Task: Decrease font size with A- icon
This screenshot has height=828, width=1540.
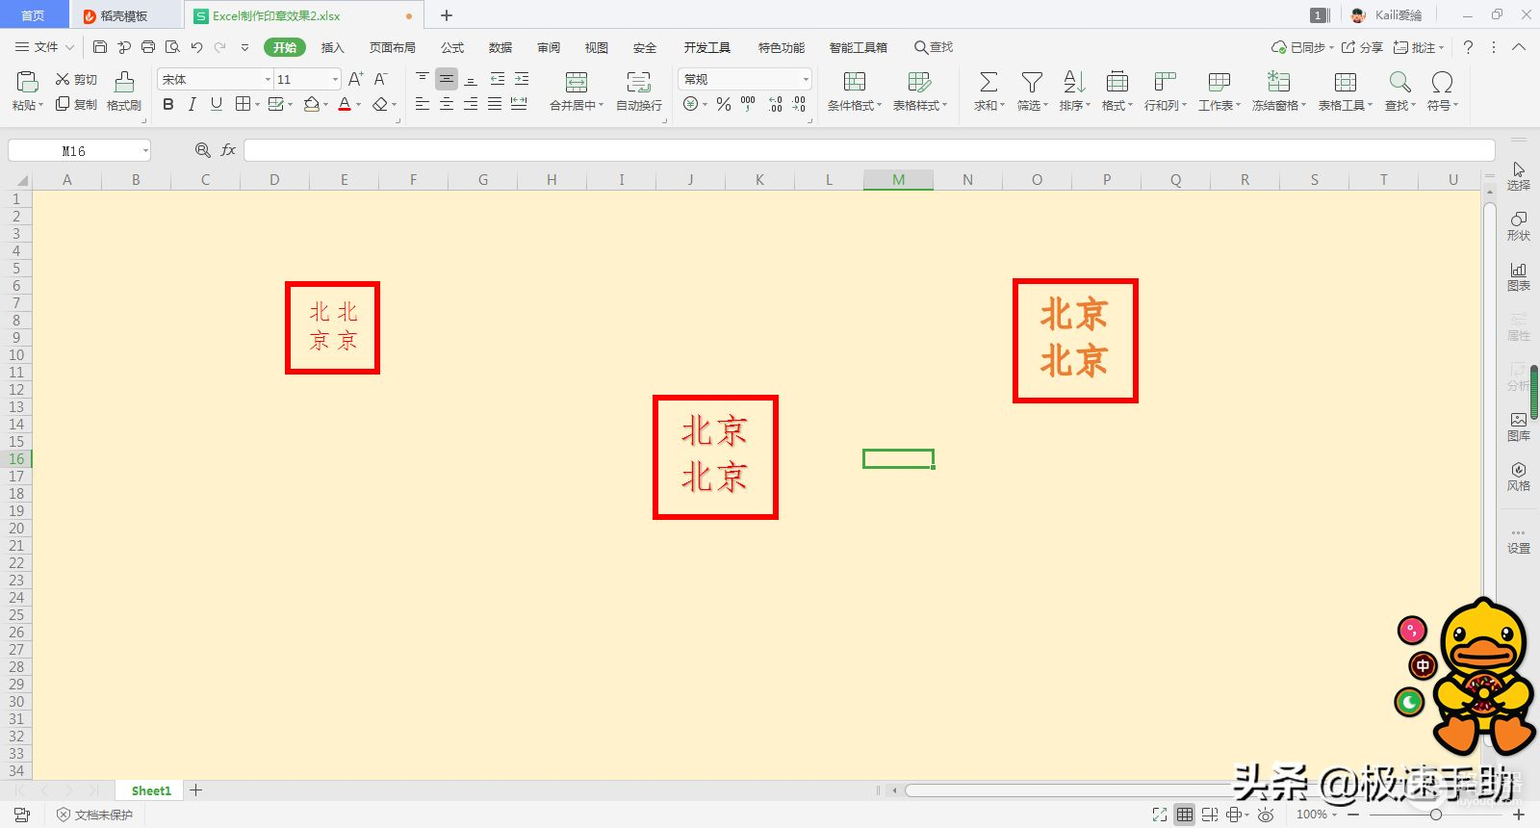Action: click(381, 79)
